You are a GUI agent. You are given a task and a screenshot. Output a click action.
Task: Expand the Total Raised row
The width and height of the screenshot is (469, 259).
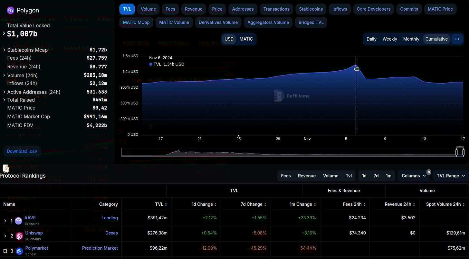pos(4,100)
